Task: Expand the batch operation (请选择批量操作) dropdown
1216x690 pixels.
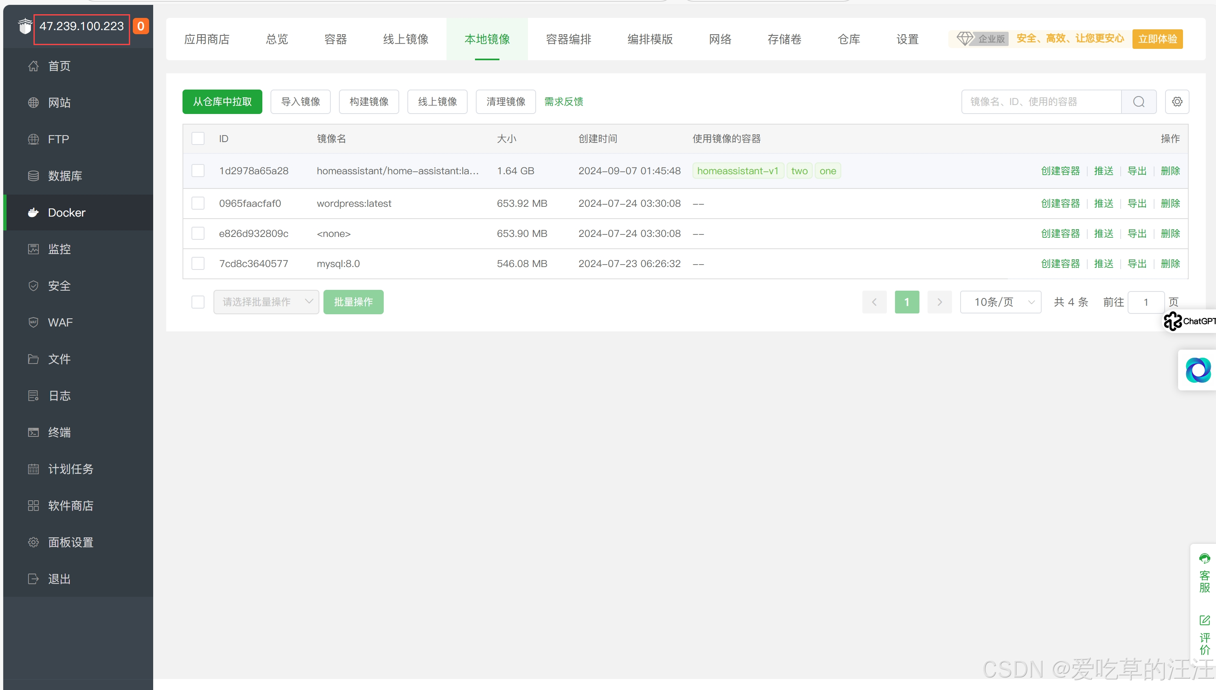Action: (266, 302)
